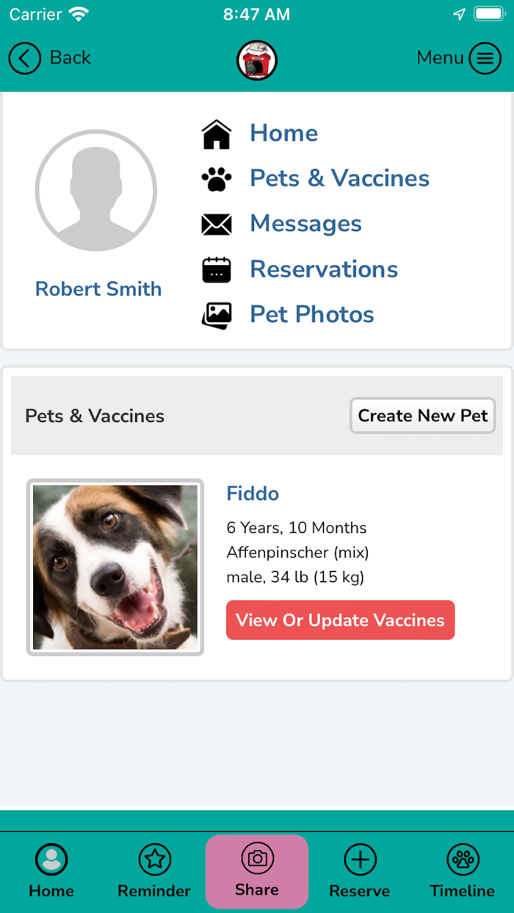Viewport: 514px width, 913px height.
Task: Open the app logo at the top
Action: (x=256, y=59)
